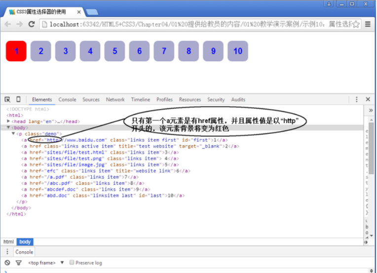This screenshot has height=273, width=377.
Task: Select anchor row titled test website
Action: pos(130,146)
